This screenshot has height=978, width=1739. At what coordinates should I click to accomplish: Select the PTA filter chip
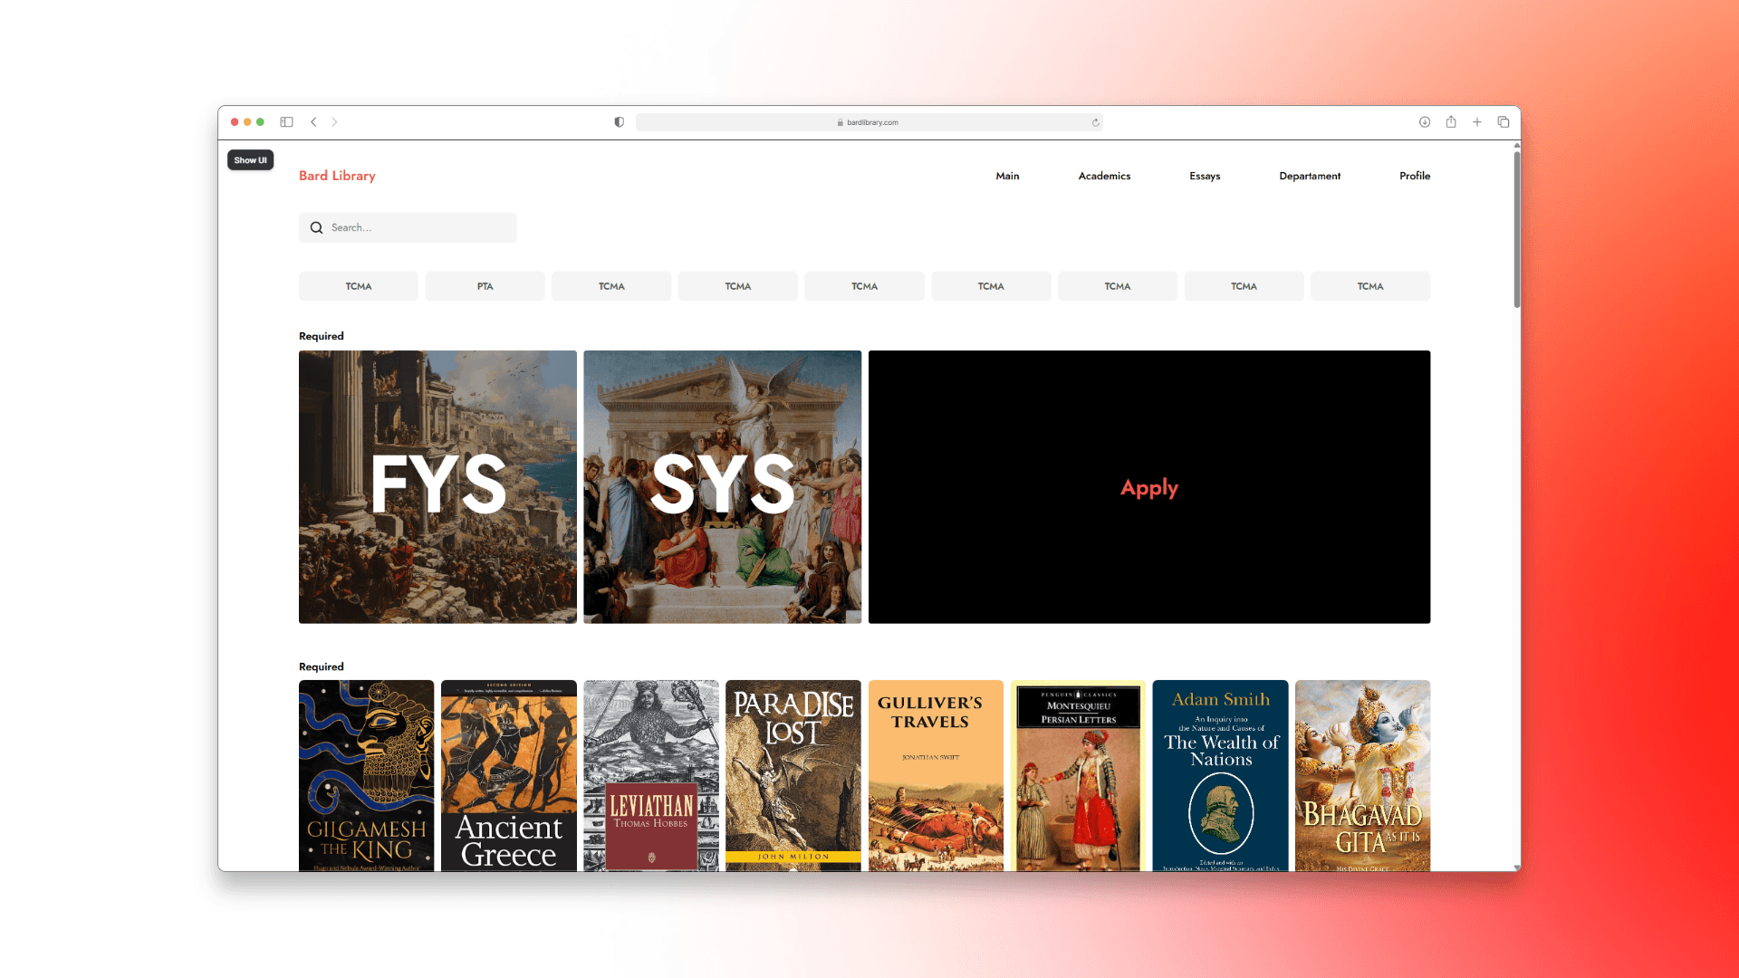pyautogui.click(x=485, y=286)
